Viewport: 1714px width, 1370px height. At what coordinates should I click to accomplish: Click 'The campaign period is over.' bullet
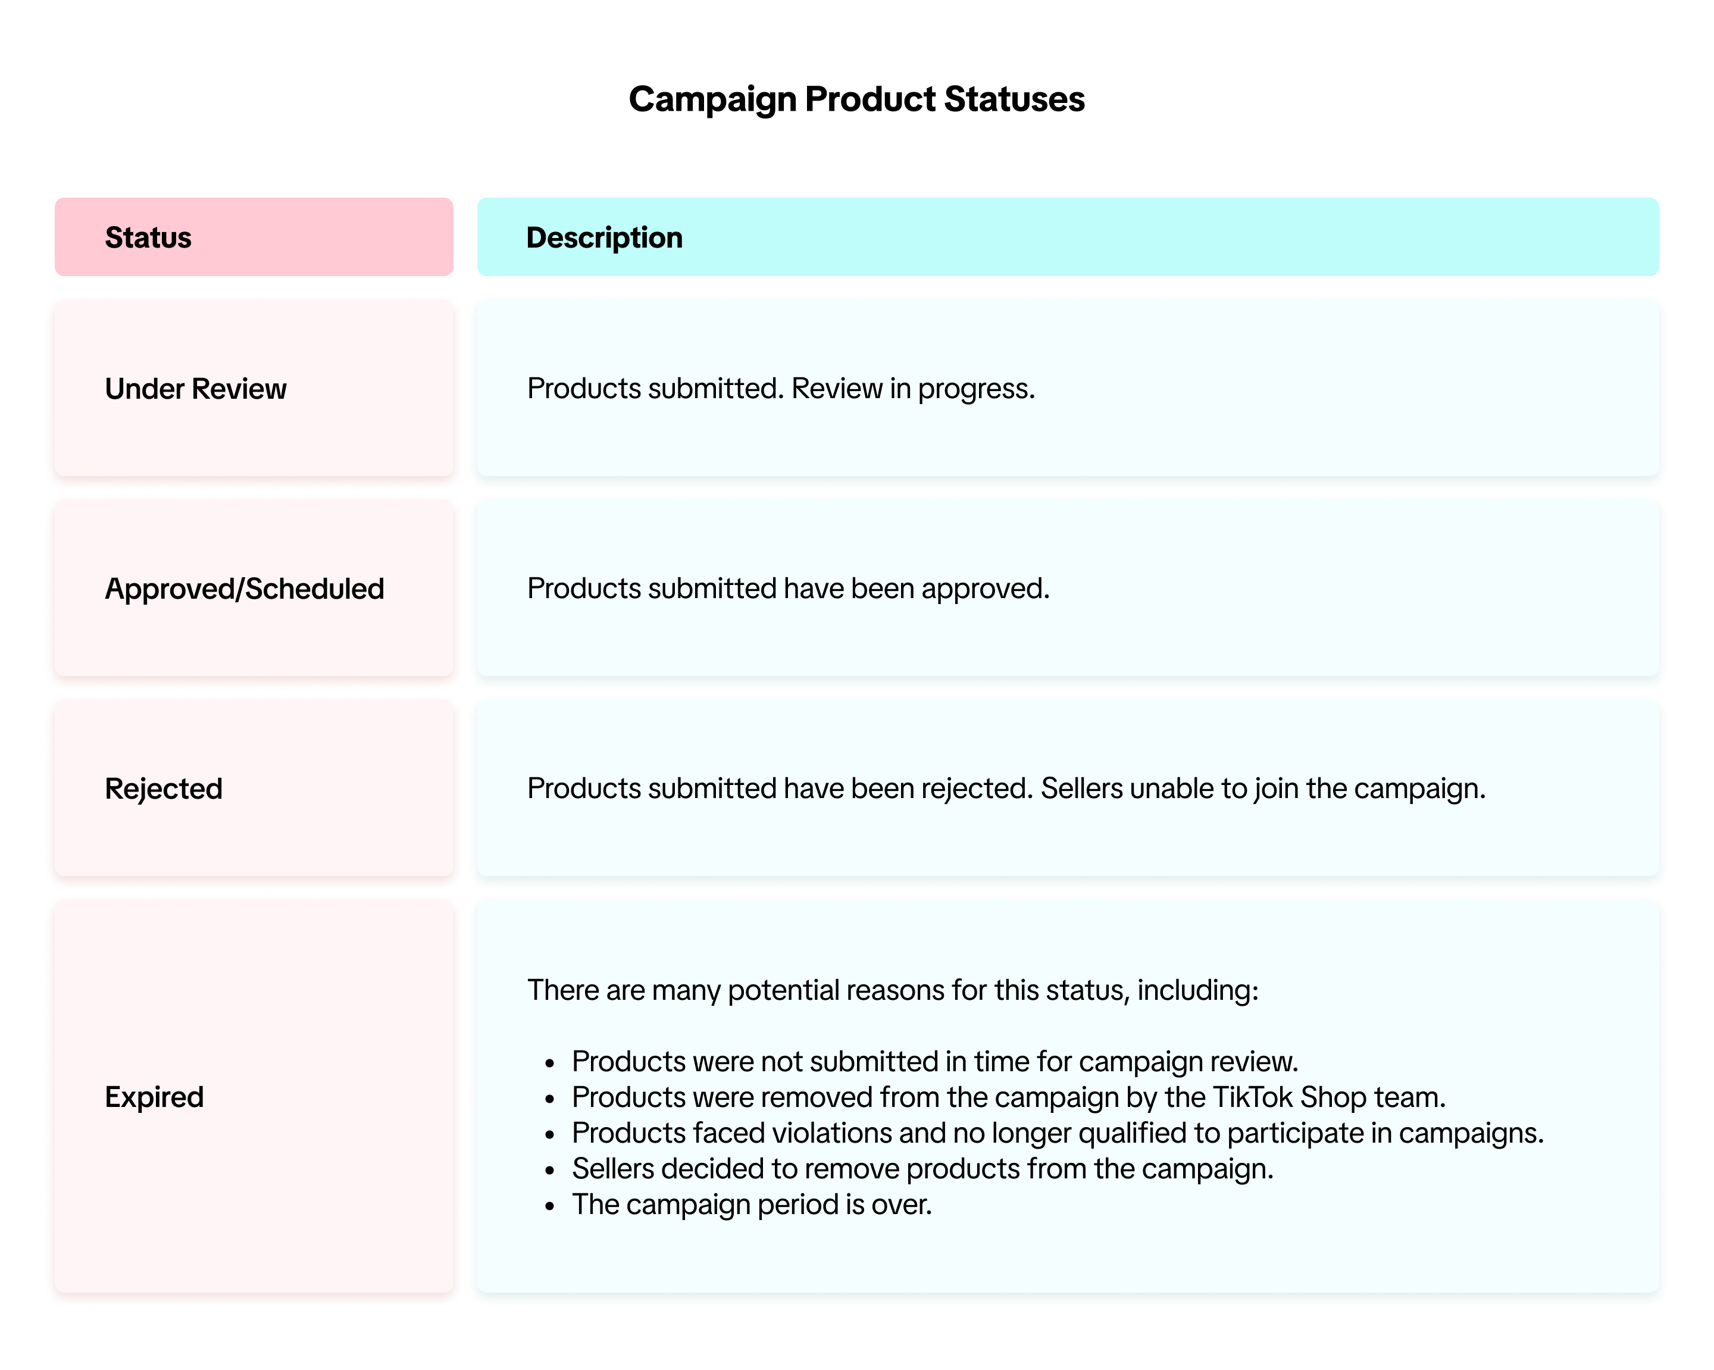click(x=751, y=1205)
